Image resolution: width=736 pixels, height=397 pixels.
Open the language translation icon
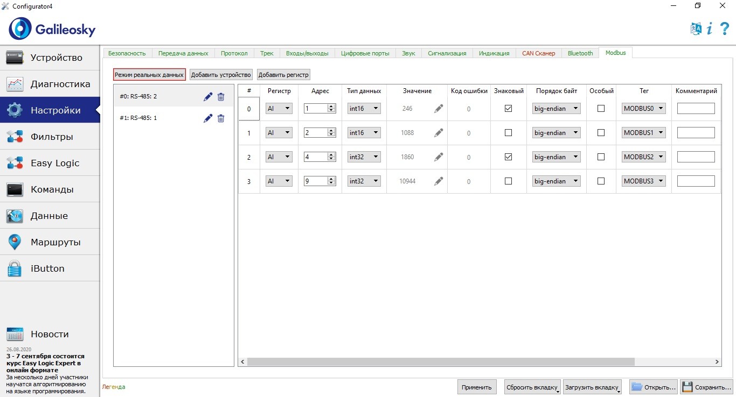tap(696, 29)
